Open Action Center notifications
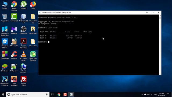Screen dimensions: 172x97 click(168, 95)
